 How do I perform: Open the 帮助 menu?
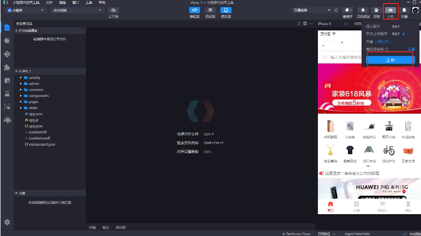[x=102, y=3]
